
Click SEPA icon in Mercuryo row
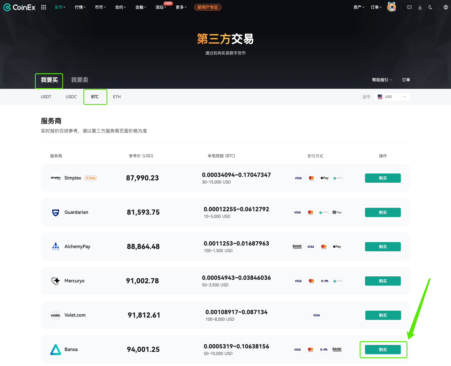pyautogui.click(x=325, y=281)
